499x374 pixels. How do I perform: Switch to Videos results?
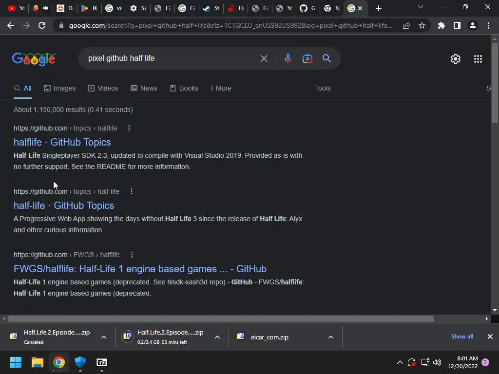103,88
